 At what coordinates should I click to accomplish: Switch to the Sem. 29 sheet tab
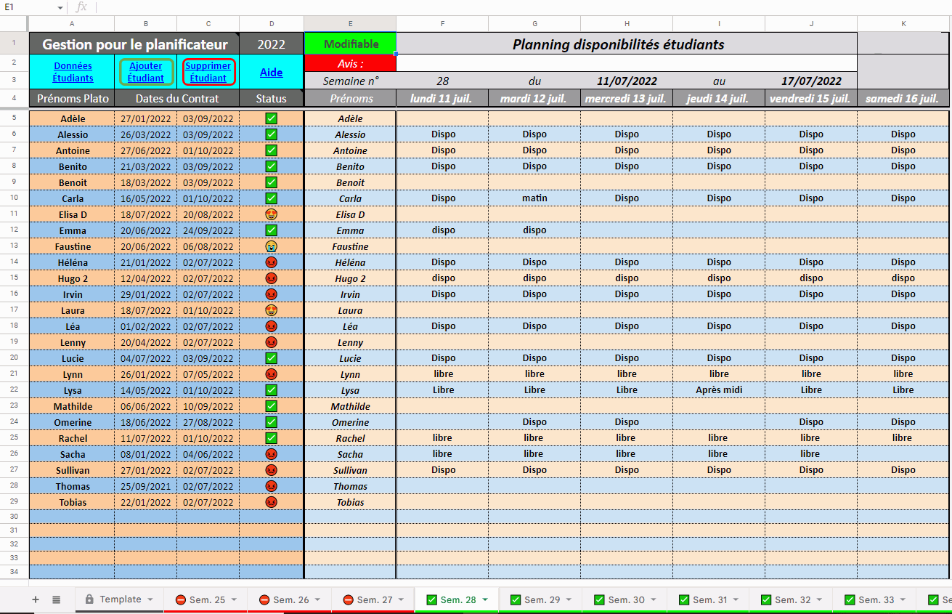pyautogui.click(x=542, y=600)
